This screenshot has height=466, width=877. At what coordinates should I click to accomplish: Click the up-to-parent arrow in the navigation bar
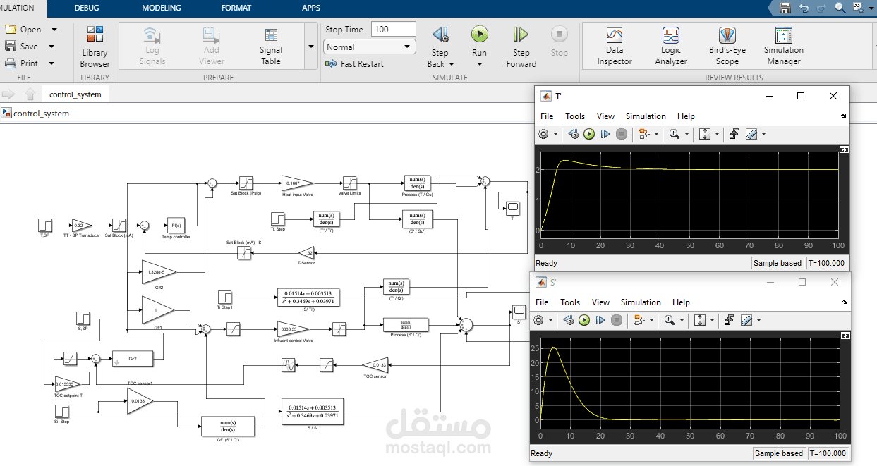point(30,94)
